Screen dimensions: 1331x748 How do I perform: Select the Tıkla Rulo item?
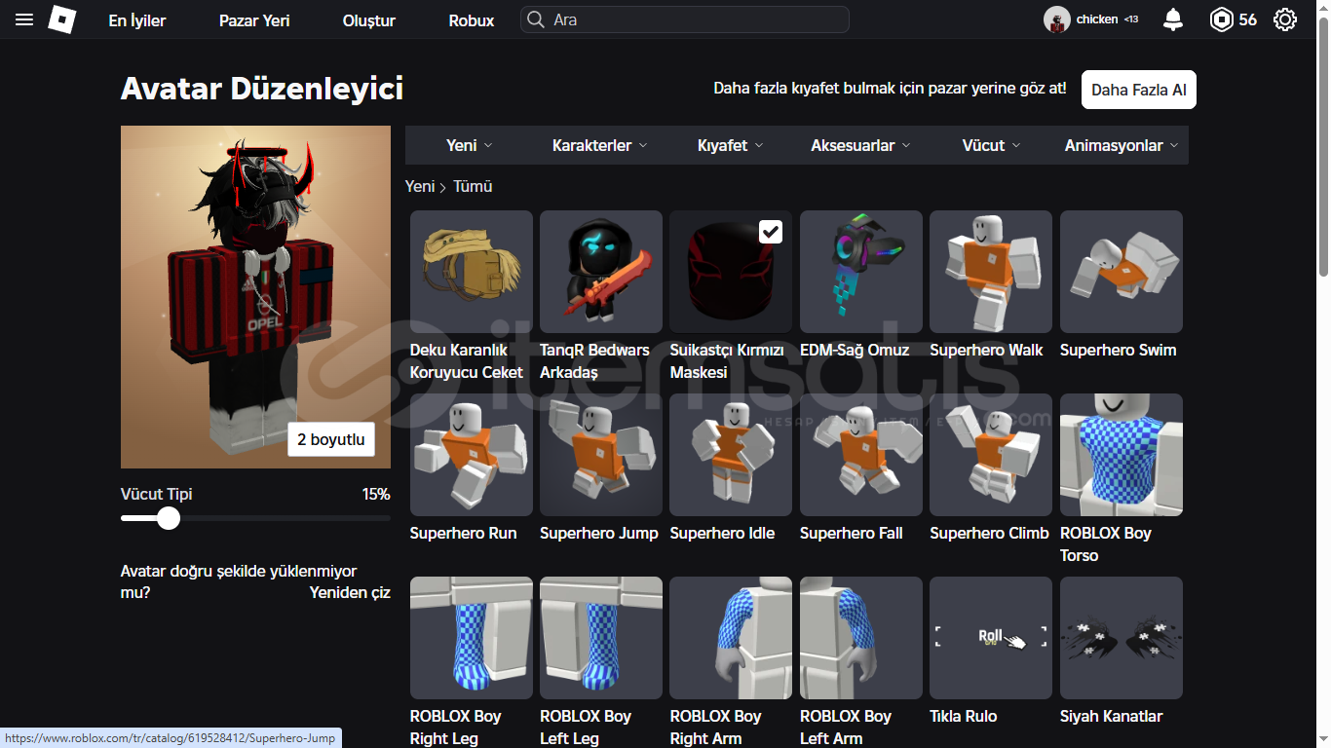coord(991,638)
